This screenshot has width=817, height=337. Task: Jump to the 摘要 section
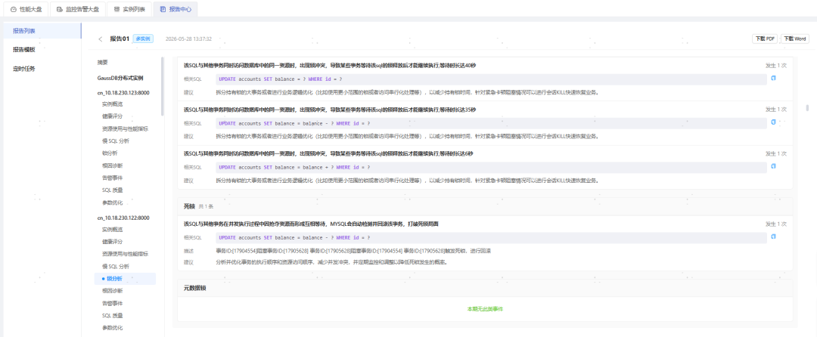pos(102,62)
